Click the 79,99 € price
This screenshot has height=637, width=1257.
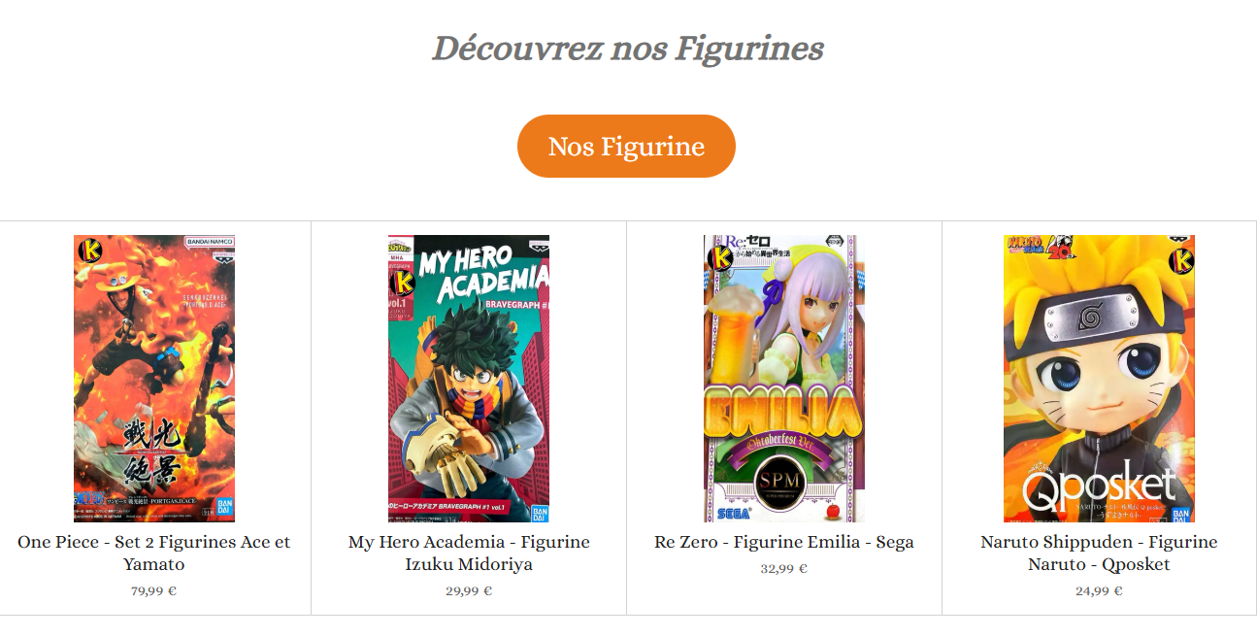click(x=154, y=590)
